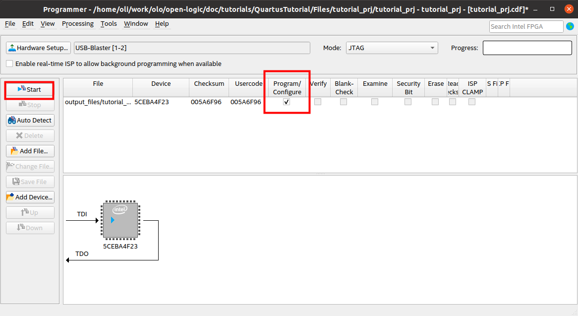
Task: Open the Add Device dialog
Action: coord(30,197)
